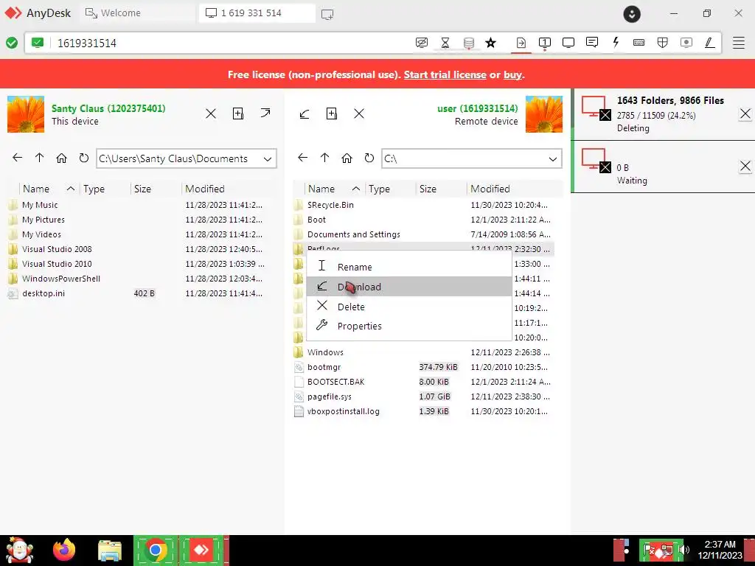Go back in the local file browser

click(x=18, y=158)
